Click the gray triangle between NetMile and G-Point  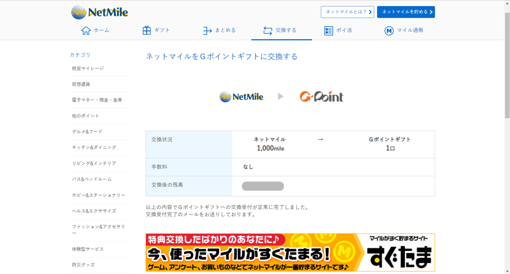(280, 97)
